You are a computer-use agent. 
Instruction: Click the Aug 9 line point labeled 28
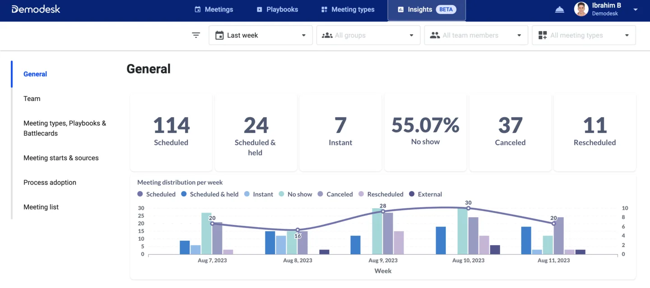(x=383, y=211)
